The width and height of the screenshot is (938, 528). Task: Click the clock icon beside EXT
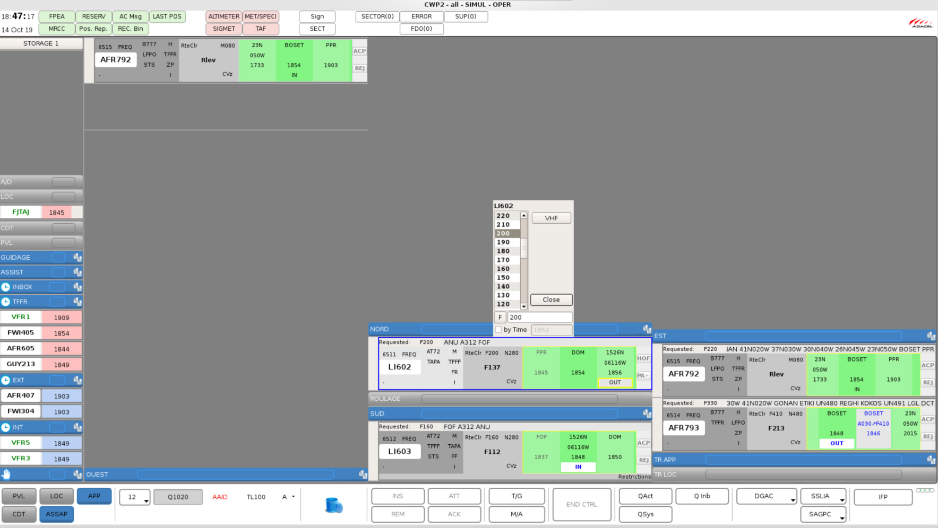[6, 380]
